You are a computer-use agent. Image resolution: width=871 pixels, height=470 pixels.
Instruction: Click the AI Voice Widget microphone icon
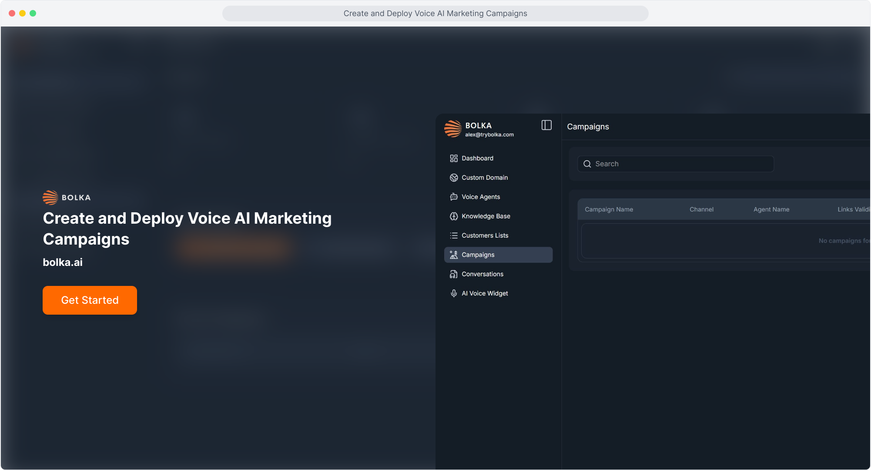click(454, 293)
